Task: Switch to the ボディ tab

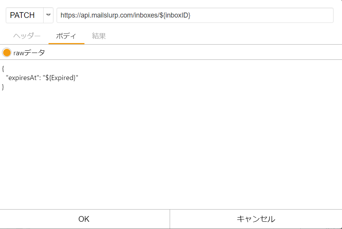Action: click(66, 36)
